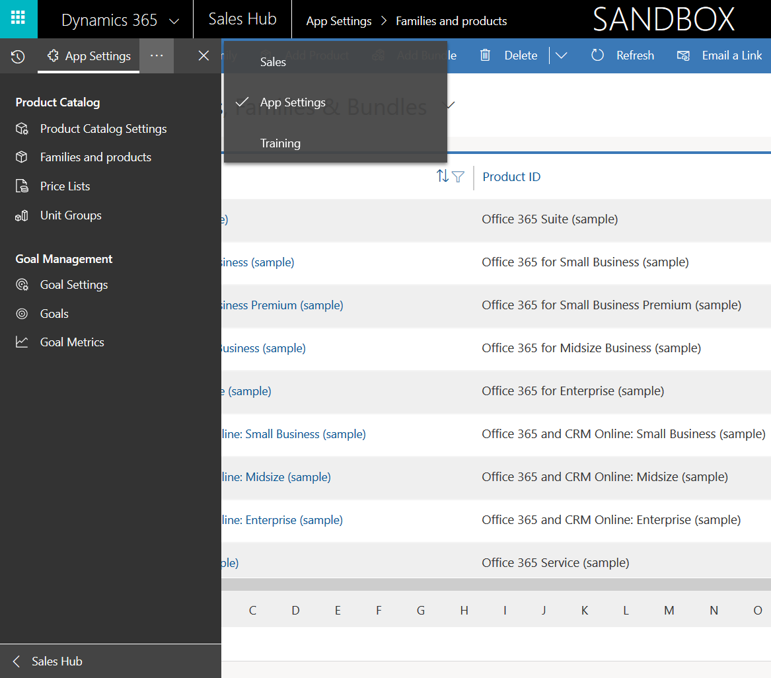This screenshot has height=678, width=771.
Task: Open the more areas ellipsis button
Action: click(x=157, y=56)
